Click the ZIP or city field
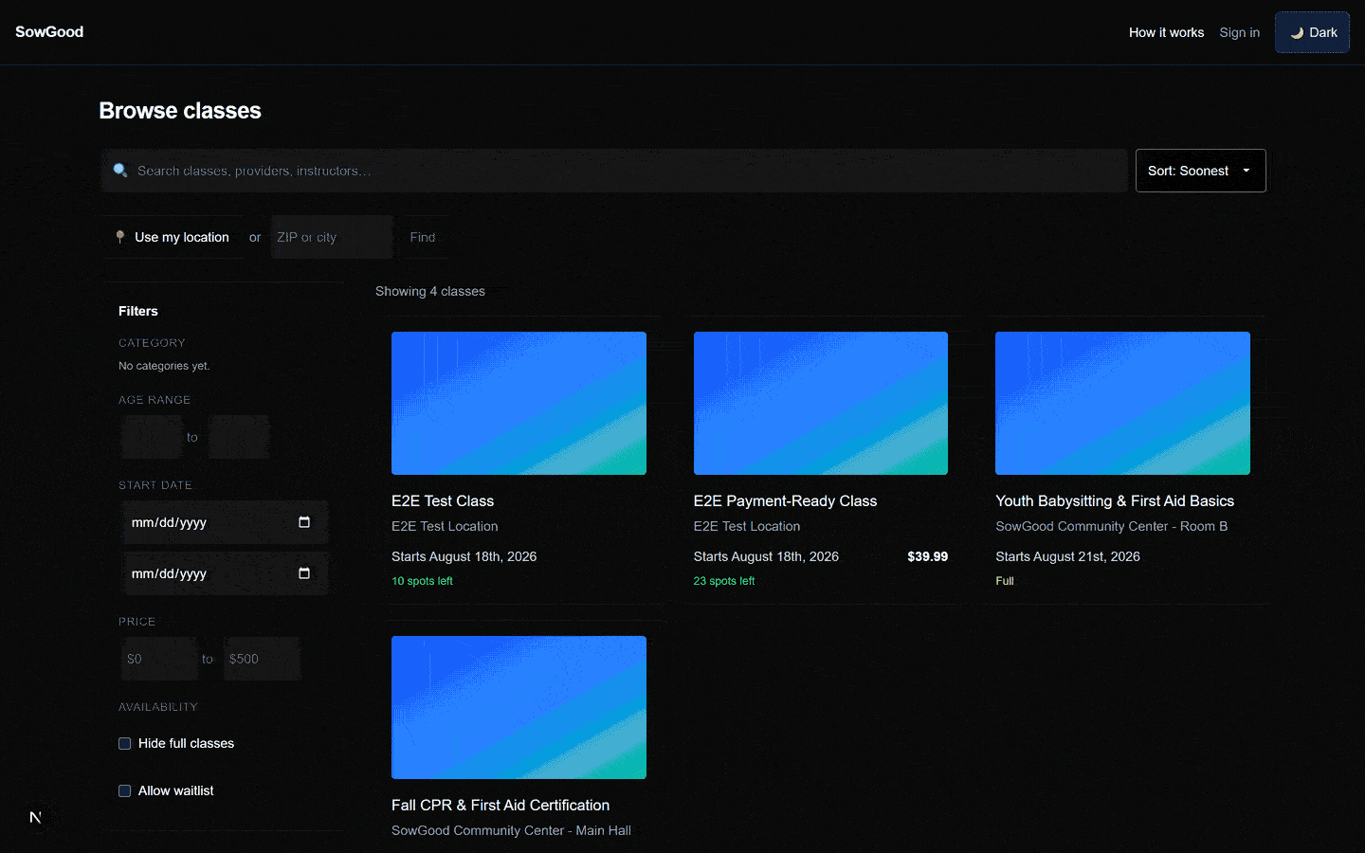The height and width of the screenshot is (853, 1365). (x=332, y=237)
